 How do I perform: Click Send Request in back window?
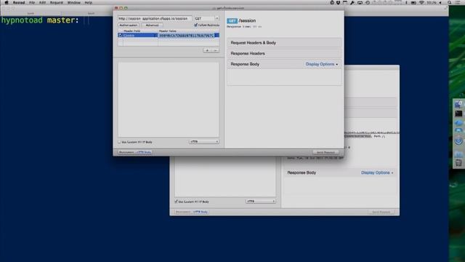381,212
